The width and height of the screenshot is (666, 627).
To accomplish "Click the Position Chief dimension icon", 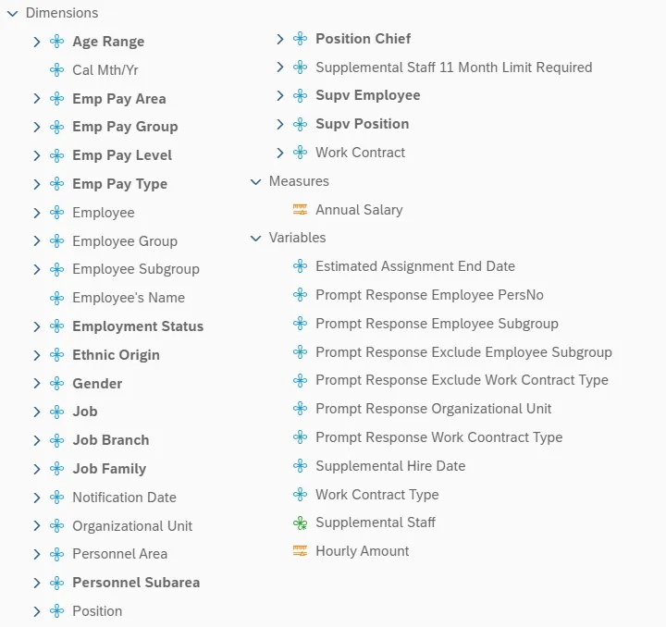I will [300, 39].
